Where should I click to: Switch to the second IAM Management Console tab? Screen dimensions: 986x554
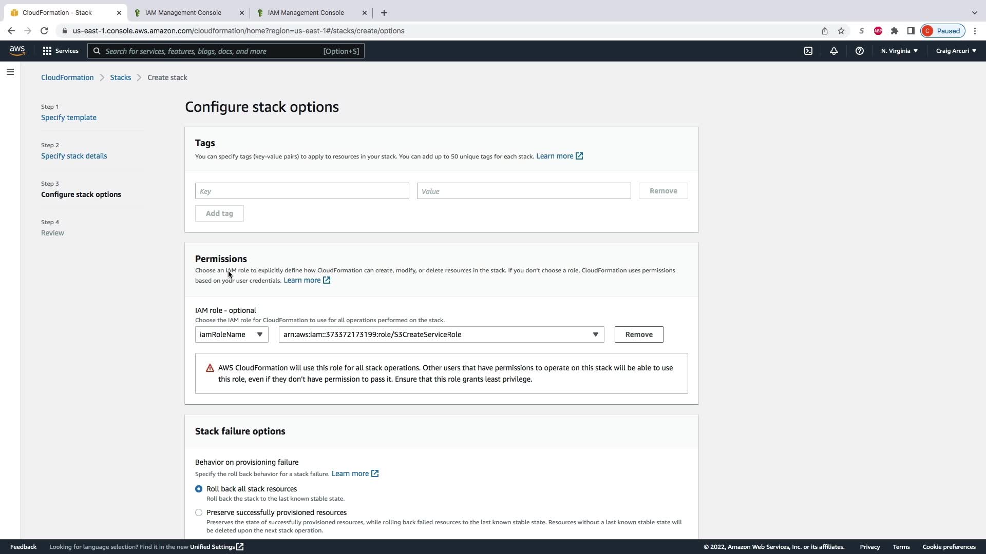pos(306,13)
